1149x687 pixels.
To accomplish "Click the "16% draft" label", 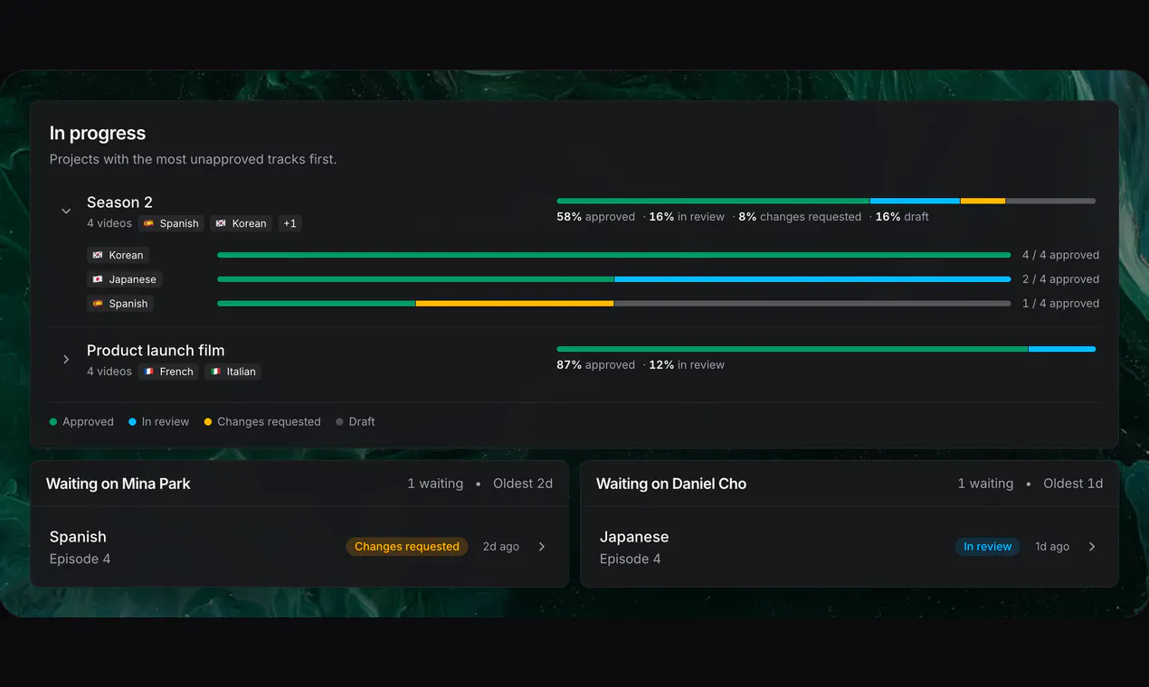I will (x=902, y=217).
